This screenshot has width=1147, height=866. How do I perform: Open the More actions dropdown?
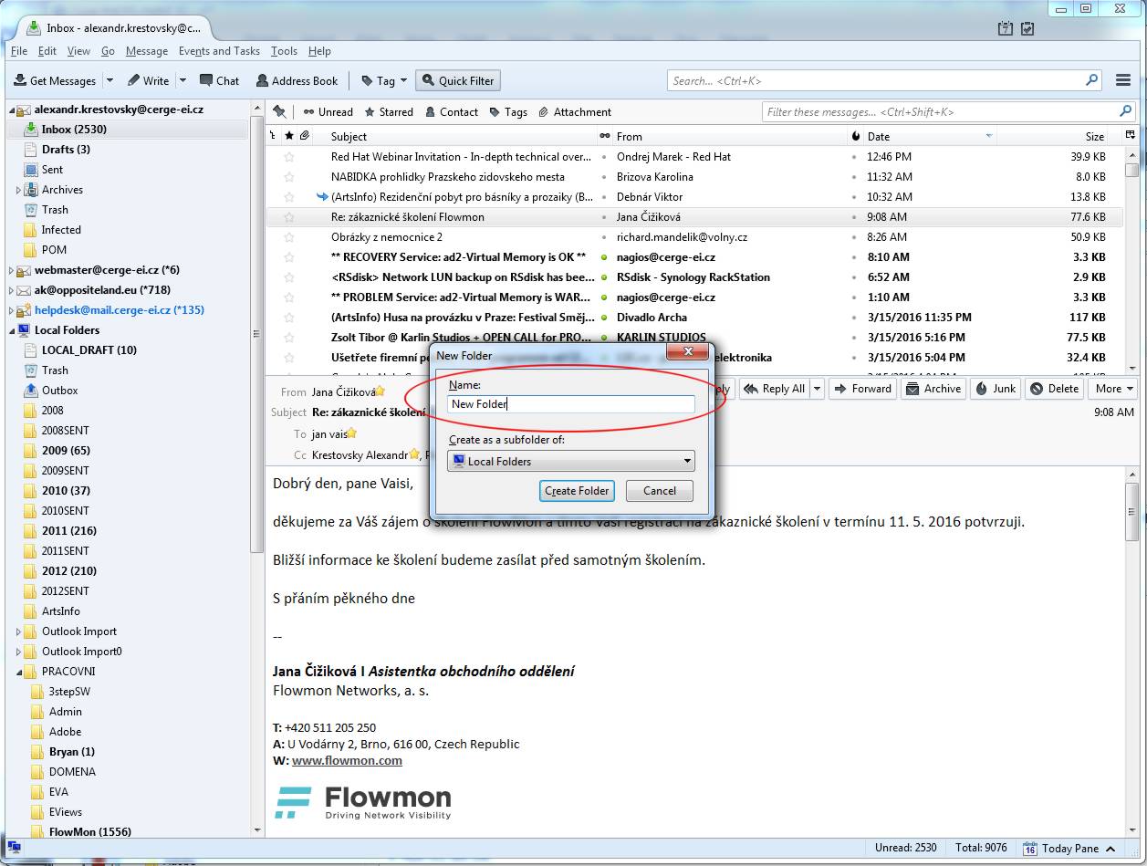click(1115, 389)
